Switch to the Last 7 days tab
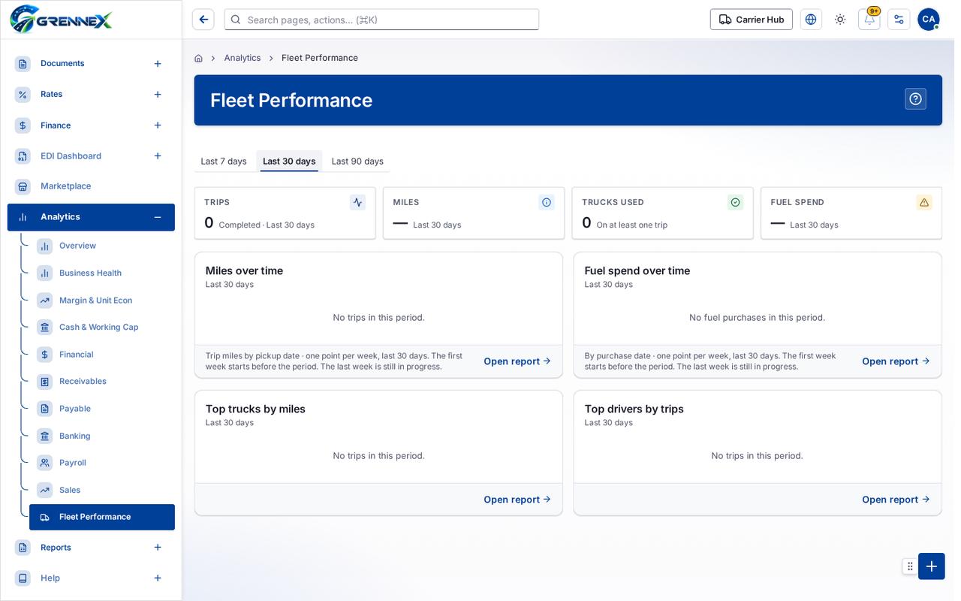This screenshot has width=961, height=601. click(224, 161)
